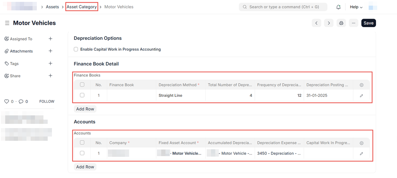Navigate to Assets breadcrumb
This screenshot has width=397, height=178.
pos(52,7)
